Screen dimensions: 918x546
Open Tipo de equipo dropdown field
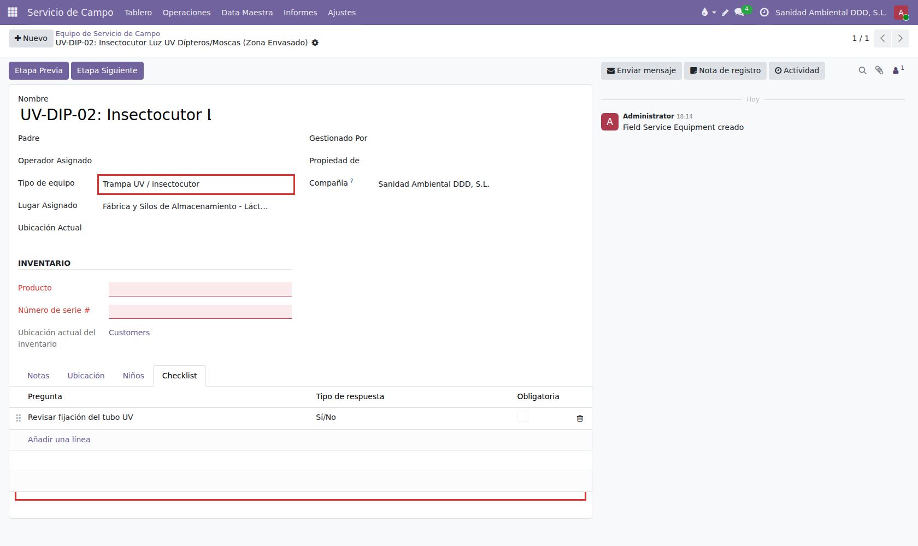(196, 184)
